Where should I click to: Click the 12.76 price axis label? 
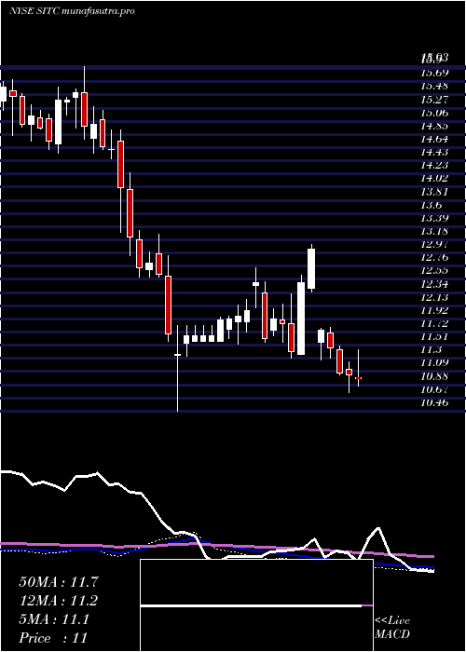[434, 257]
